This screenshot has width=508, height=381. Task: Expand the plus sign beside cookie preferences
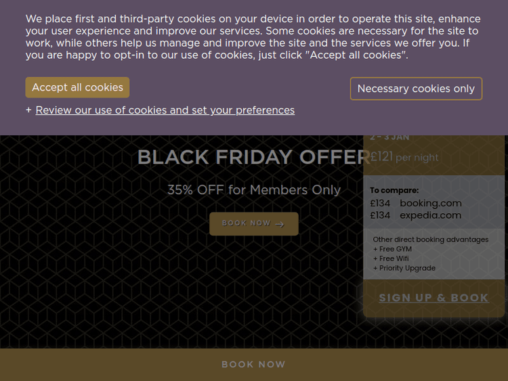pyautogui.click(x=28, y=110)
